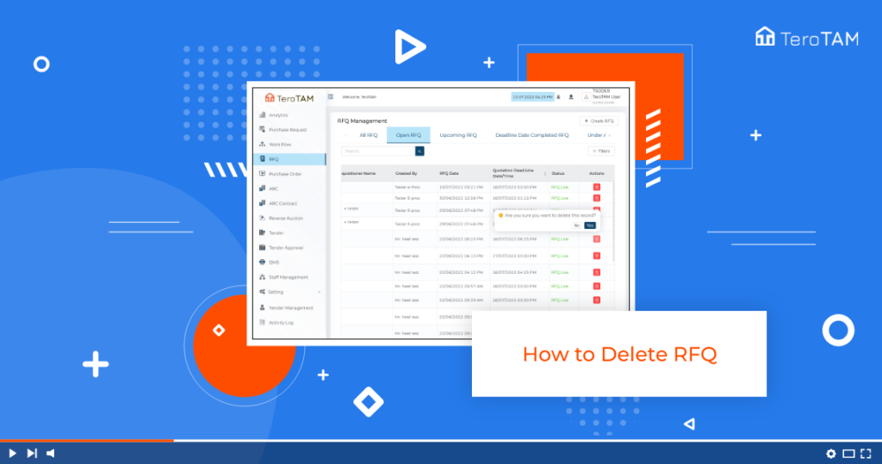Skip to the next video
The height and width of the screenshot is (464, 882).
(x=32, y=453)
